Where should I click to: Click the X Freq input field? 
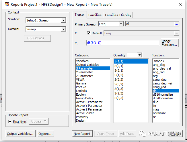point(139,33)
